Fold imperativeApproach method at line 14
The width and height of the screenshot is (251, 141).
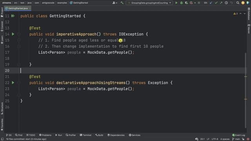(19, 34)
